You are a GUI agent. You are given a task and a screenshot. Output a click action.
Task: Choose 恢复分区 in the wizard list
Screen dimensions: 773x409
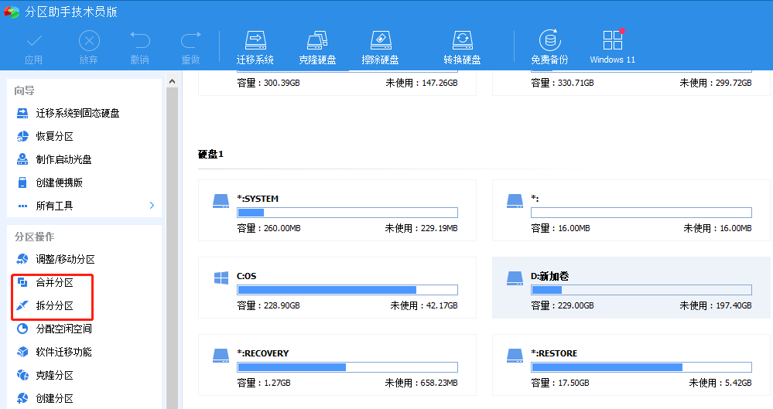tap(54, 136)
